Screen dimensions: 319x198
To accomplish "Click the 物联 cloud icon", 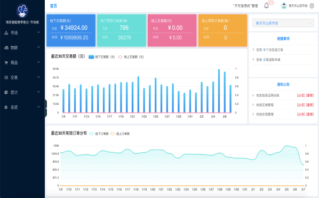I will pyautogui.click(x=6, y=48).
